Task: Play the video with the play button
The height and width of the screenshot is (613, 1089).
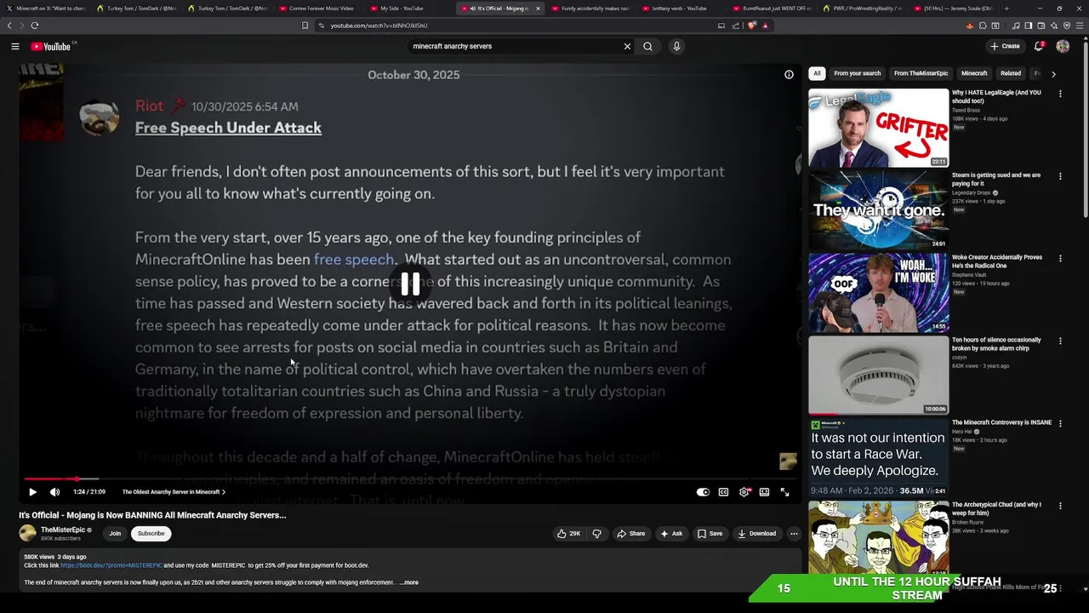Action: (32, 492)
